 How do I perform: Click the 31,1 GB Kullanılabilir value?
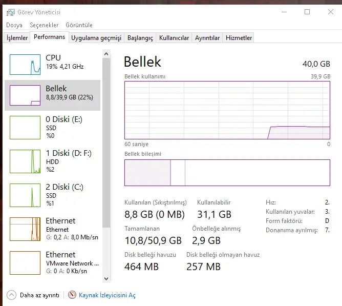(214, 214)
